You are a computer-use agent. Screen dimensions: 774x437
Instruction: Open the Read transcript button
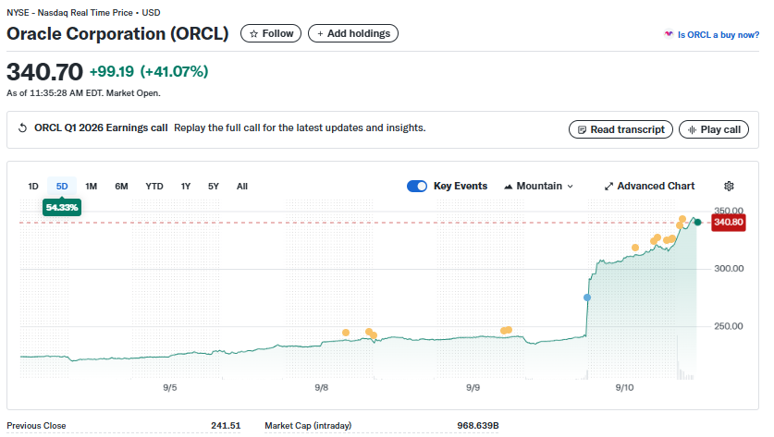(x=620, y=129)
